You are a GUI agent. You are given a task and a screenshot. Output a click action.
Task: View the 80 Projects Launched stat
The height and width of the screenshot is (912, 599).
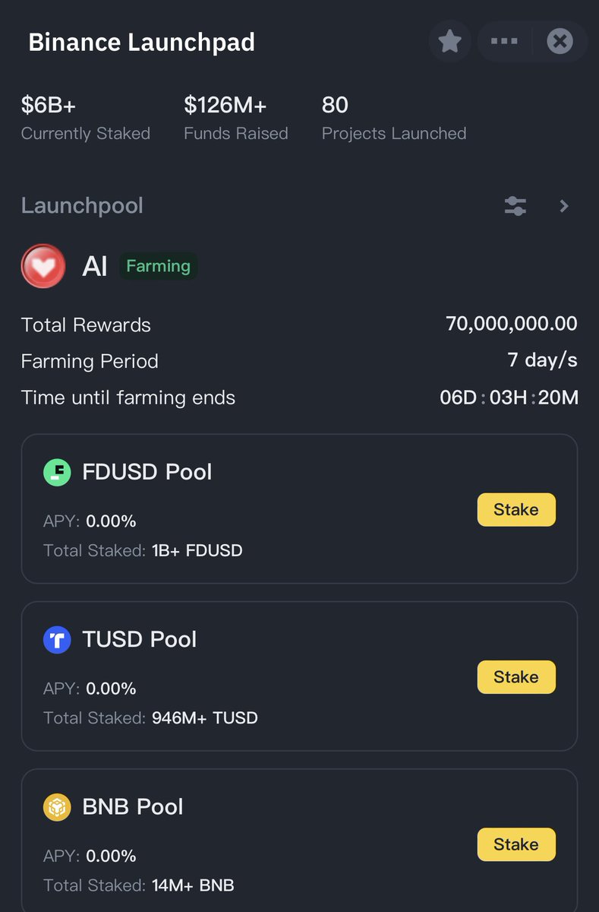394,117
